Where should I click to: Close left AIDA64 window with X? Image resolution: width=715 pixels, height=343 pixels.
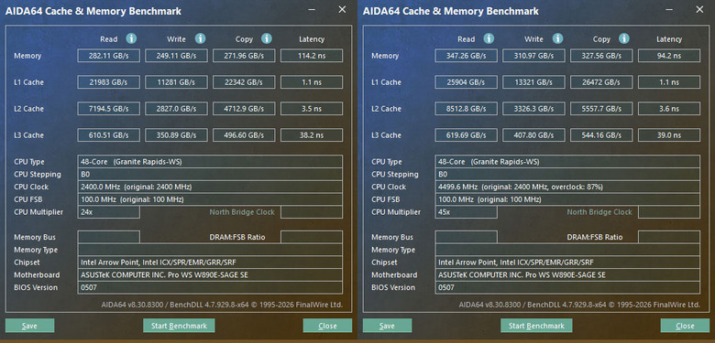click(x=342, y=9)
